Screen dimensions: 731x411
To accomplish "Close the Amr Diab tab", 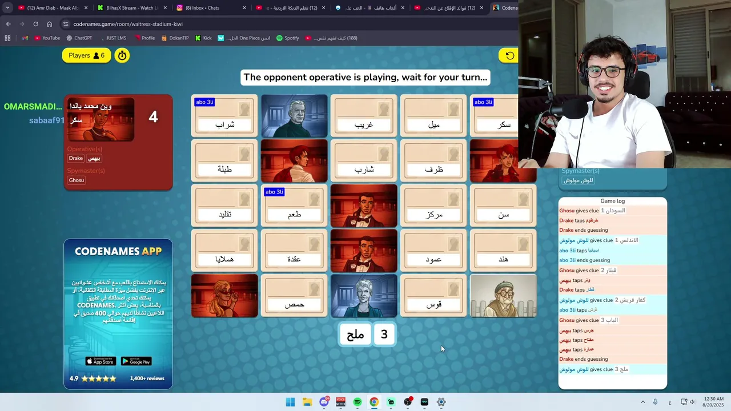I will point(86,8).
